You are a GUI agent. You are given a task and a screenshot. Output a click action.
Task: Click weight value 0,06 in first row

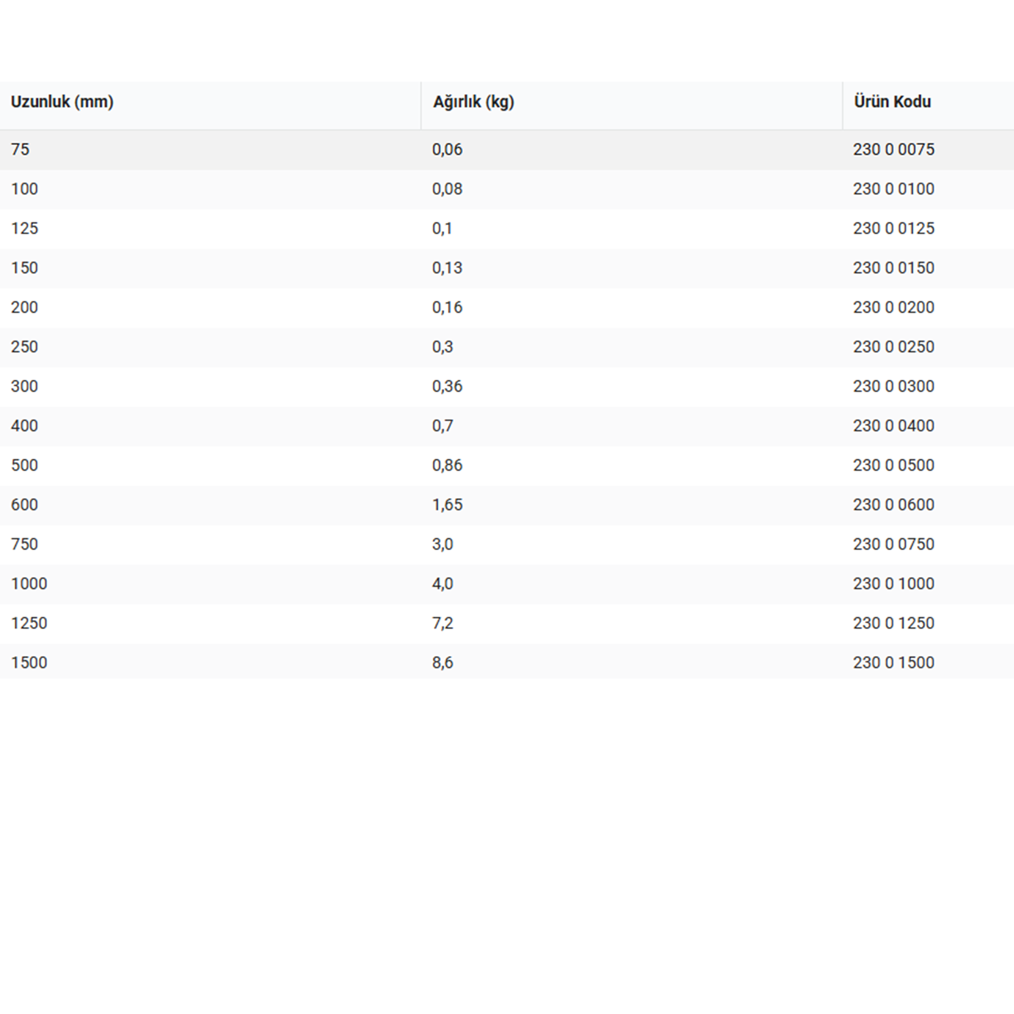click(x=447, y=150)
